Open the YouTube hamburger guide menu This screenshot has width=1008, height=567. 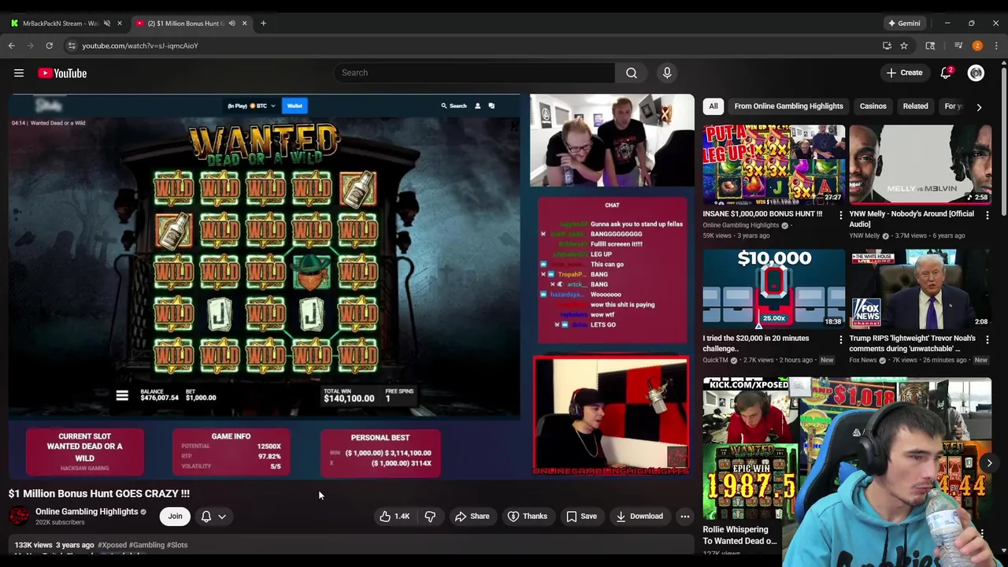click(x=19, y=73)
